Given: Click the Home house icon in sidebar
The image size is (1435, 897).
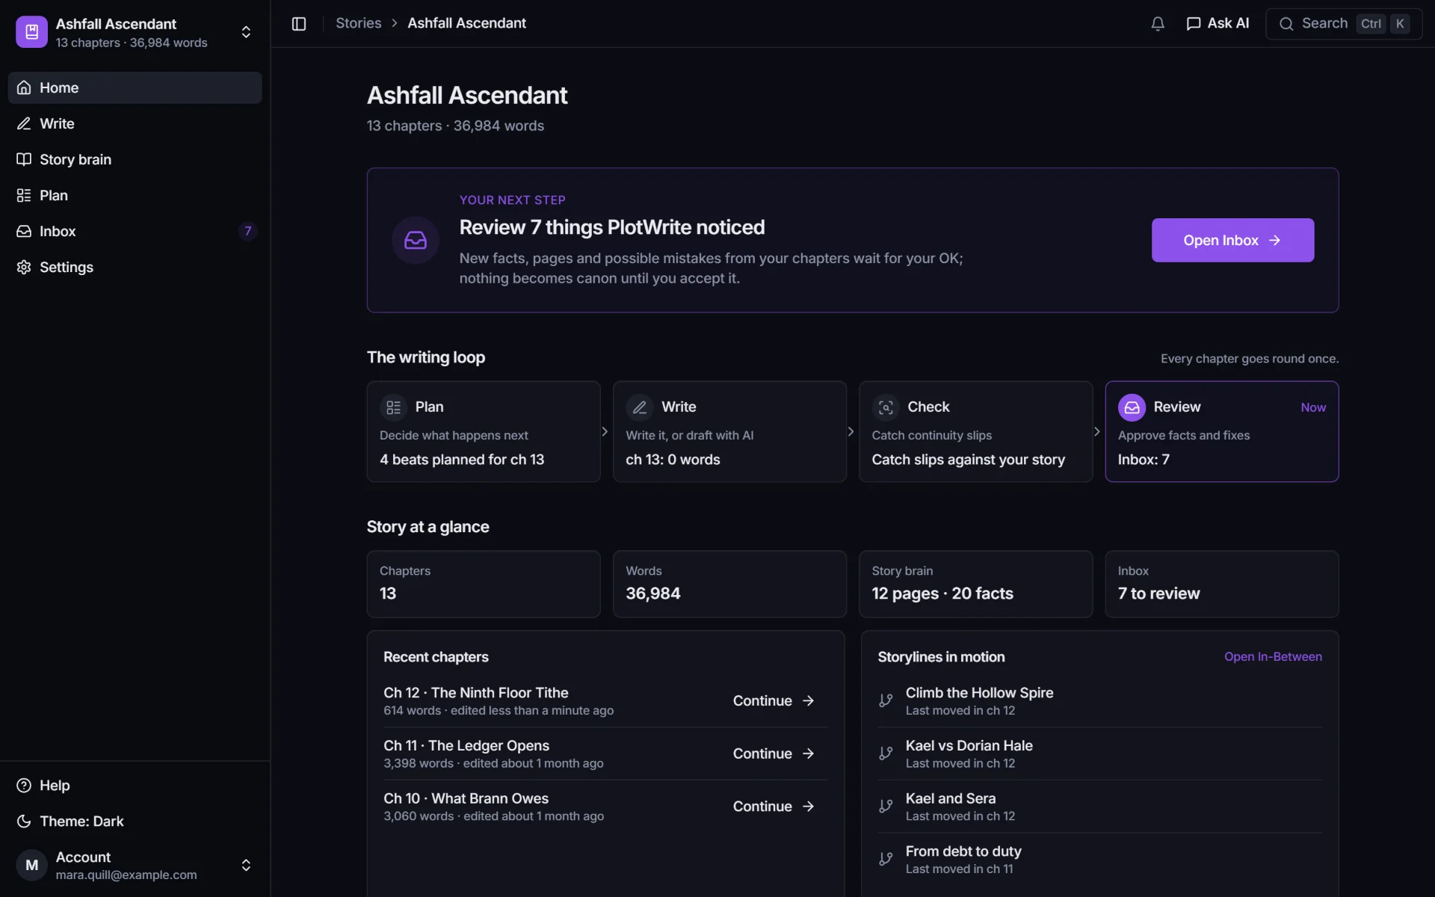Looking at the screenshot, I should [24, 87].
